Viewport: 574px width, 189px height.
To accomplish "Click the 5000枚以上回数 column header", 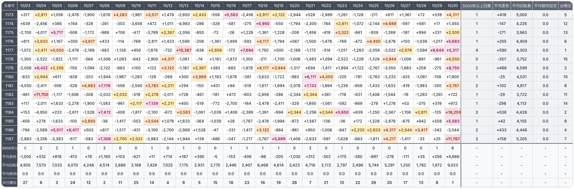I will click(476, 6).
